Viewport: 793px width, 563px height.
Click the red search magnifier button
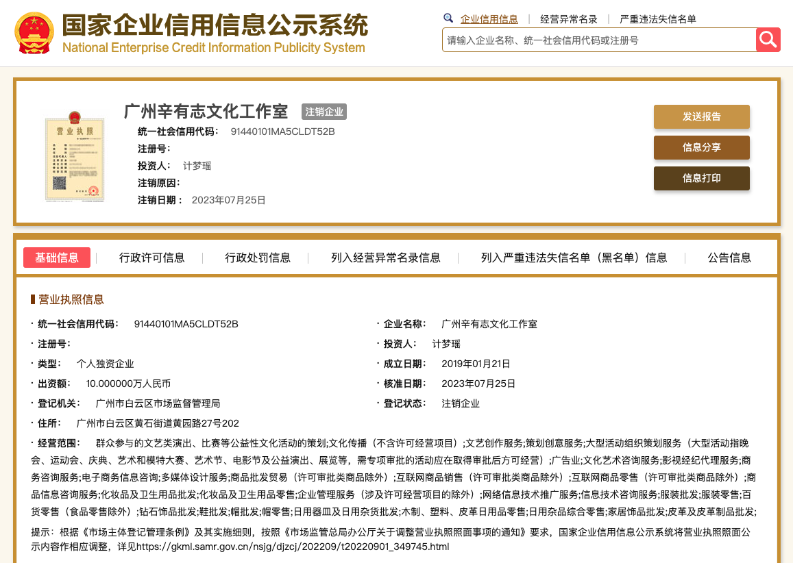768,40
